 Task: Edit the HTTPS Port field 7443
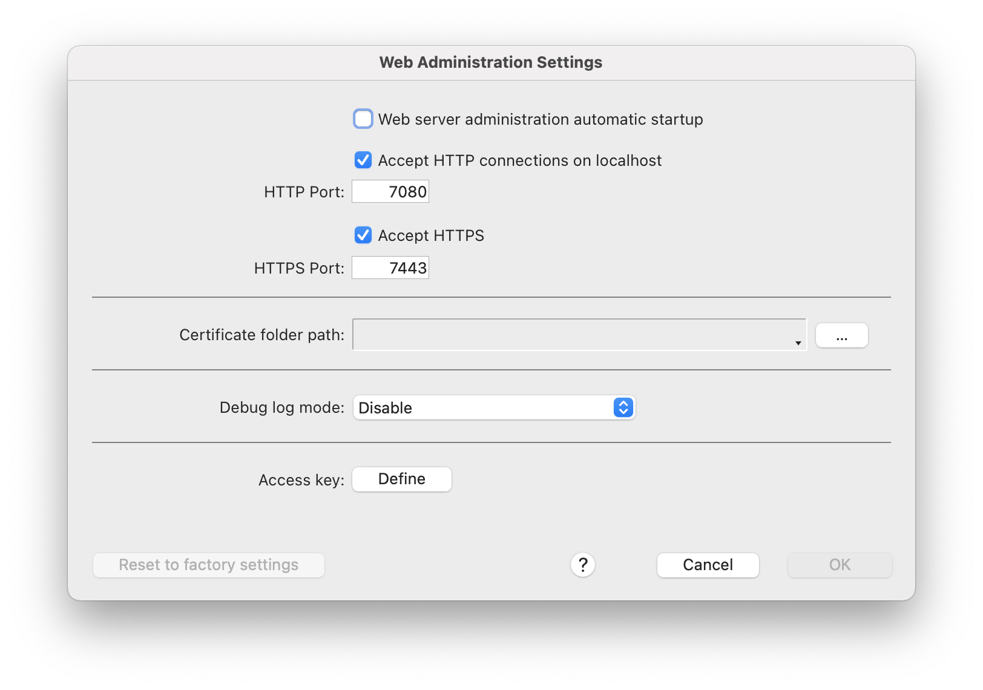click(x=390, y=268)
